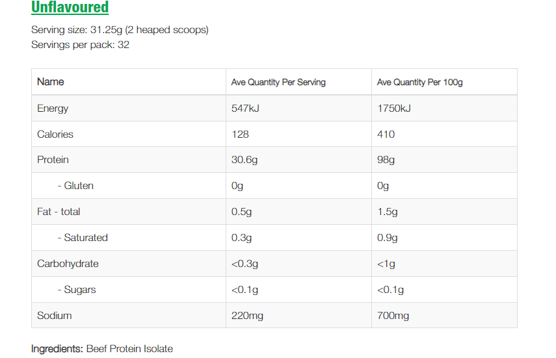Select the Saturated sub-row label

(83, 238)
